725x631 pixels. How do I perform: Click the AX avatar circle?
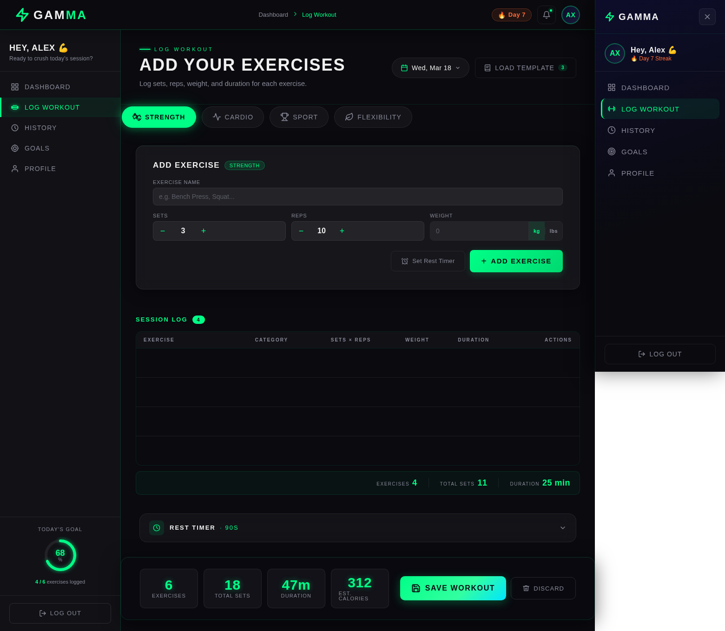point(570,14)
